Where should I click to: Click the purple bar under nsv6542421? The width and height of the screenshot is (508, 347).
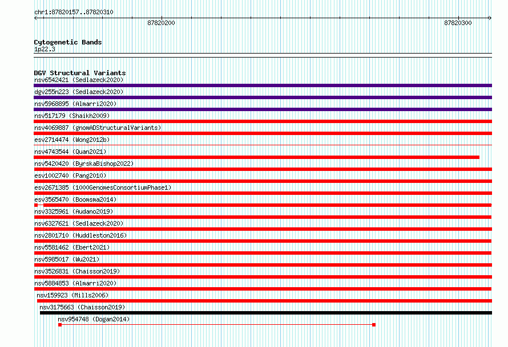[x=263, y=85]
